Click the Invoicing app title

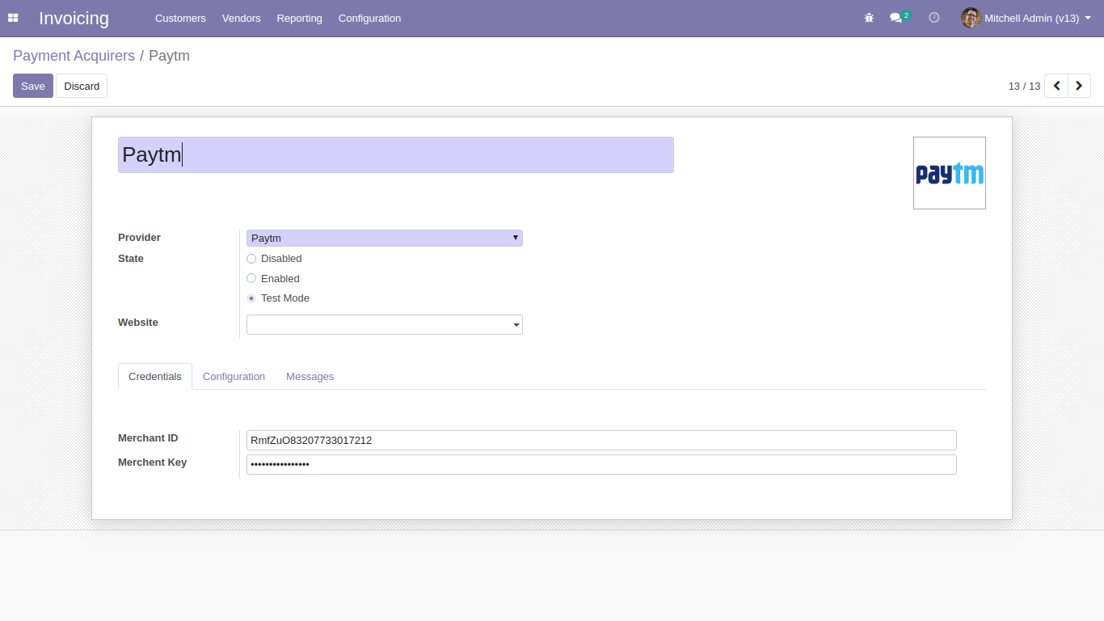[74, 18]
